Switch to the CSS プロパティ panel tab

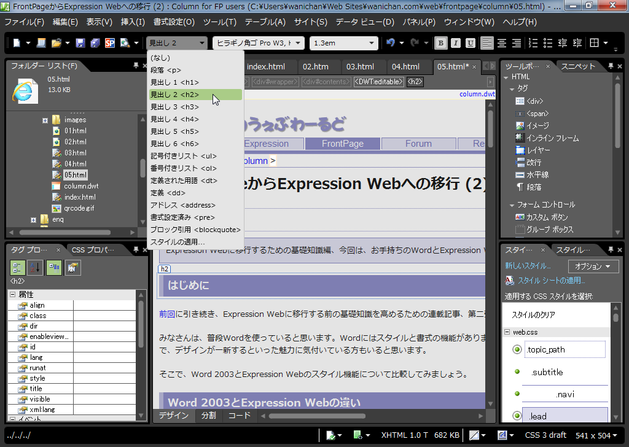93,250
